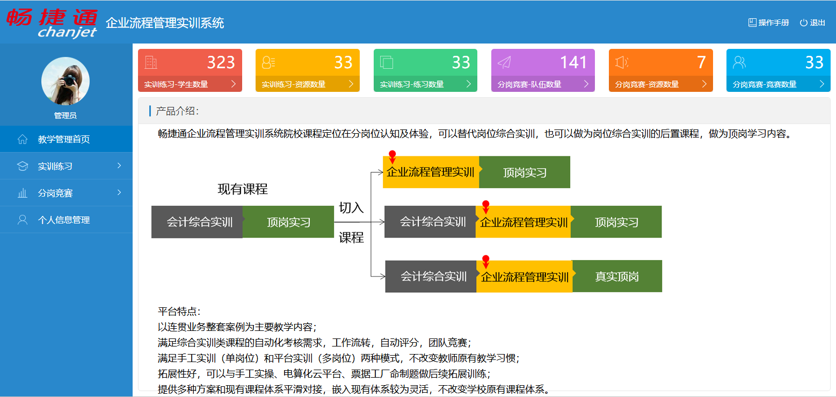Click the building icon on 学生数量 card
This screenshot has height=397, width=836.
151,63
